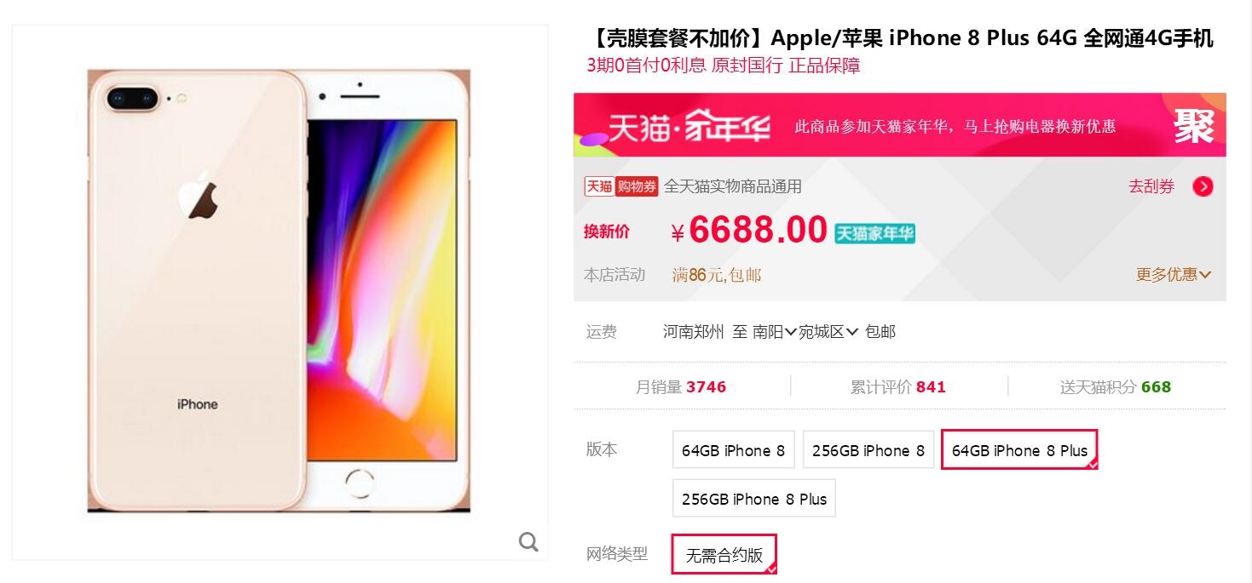Open the 南阳 city dropdown

[x=774, y=332]
